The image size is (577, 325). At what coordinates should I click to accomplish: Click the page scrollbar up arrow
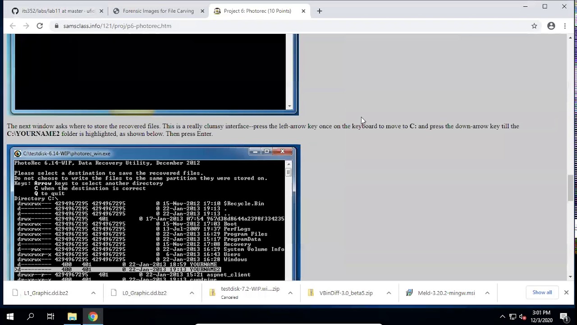click(x=570, y=37)
